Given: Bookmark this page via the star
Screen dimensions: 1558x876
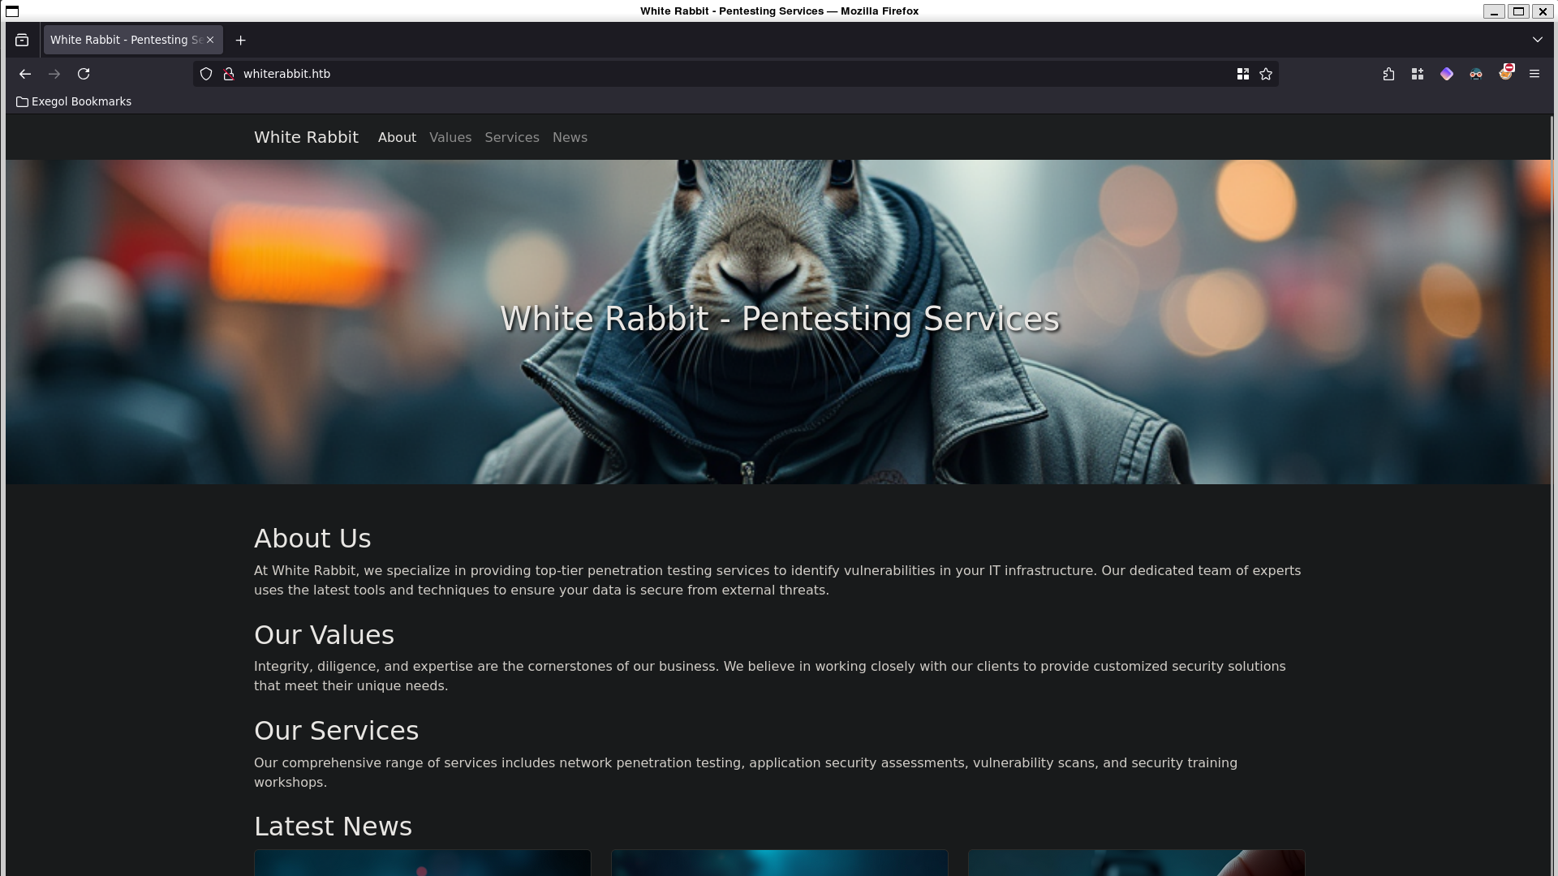Looking at the screenshot, I should [1266, 74].
